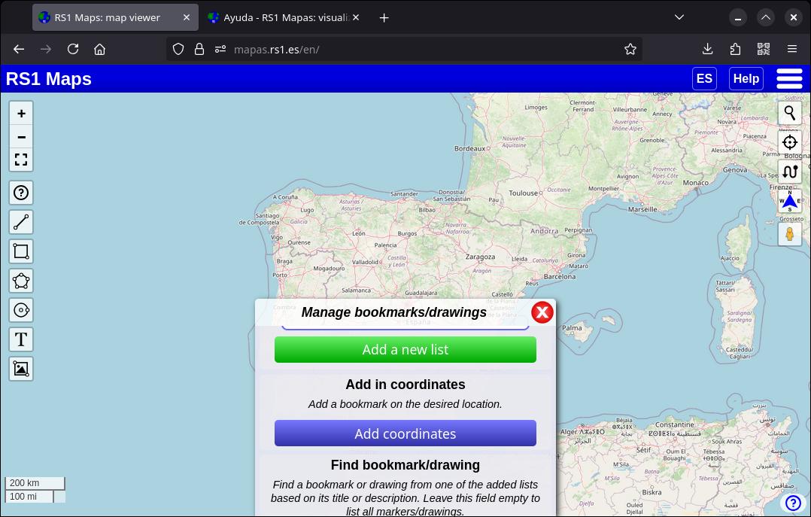Click the Palma label on the map
Image resolution: width=811 pixels, height=517 pixels.
click(x=572, y=327)
